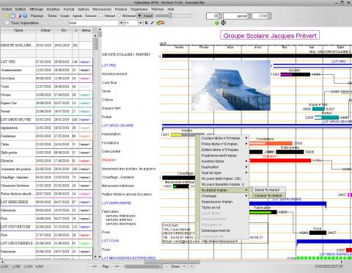Click the Contacts toolbar button
Viewport: 352px width, 273px height.
tap(91, 15)
